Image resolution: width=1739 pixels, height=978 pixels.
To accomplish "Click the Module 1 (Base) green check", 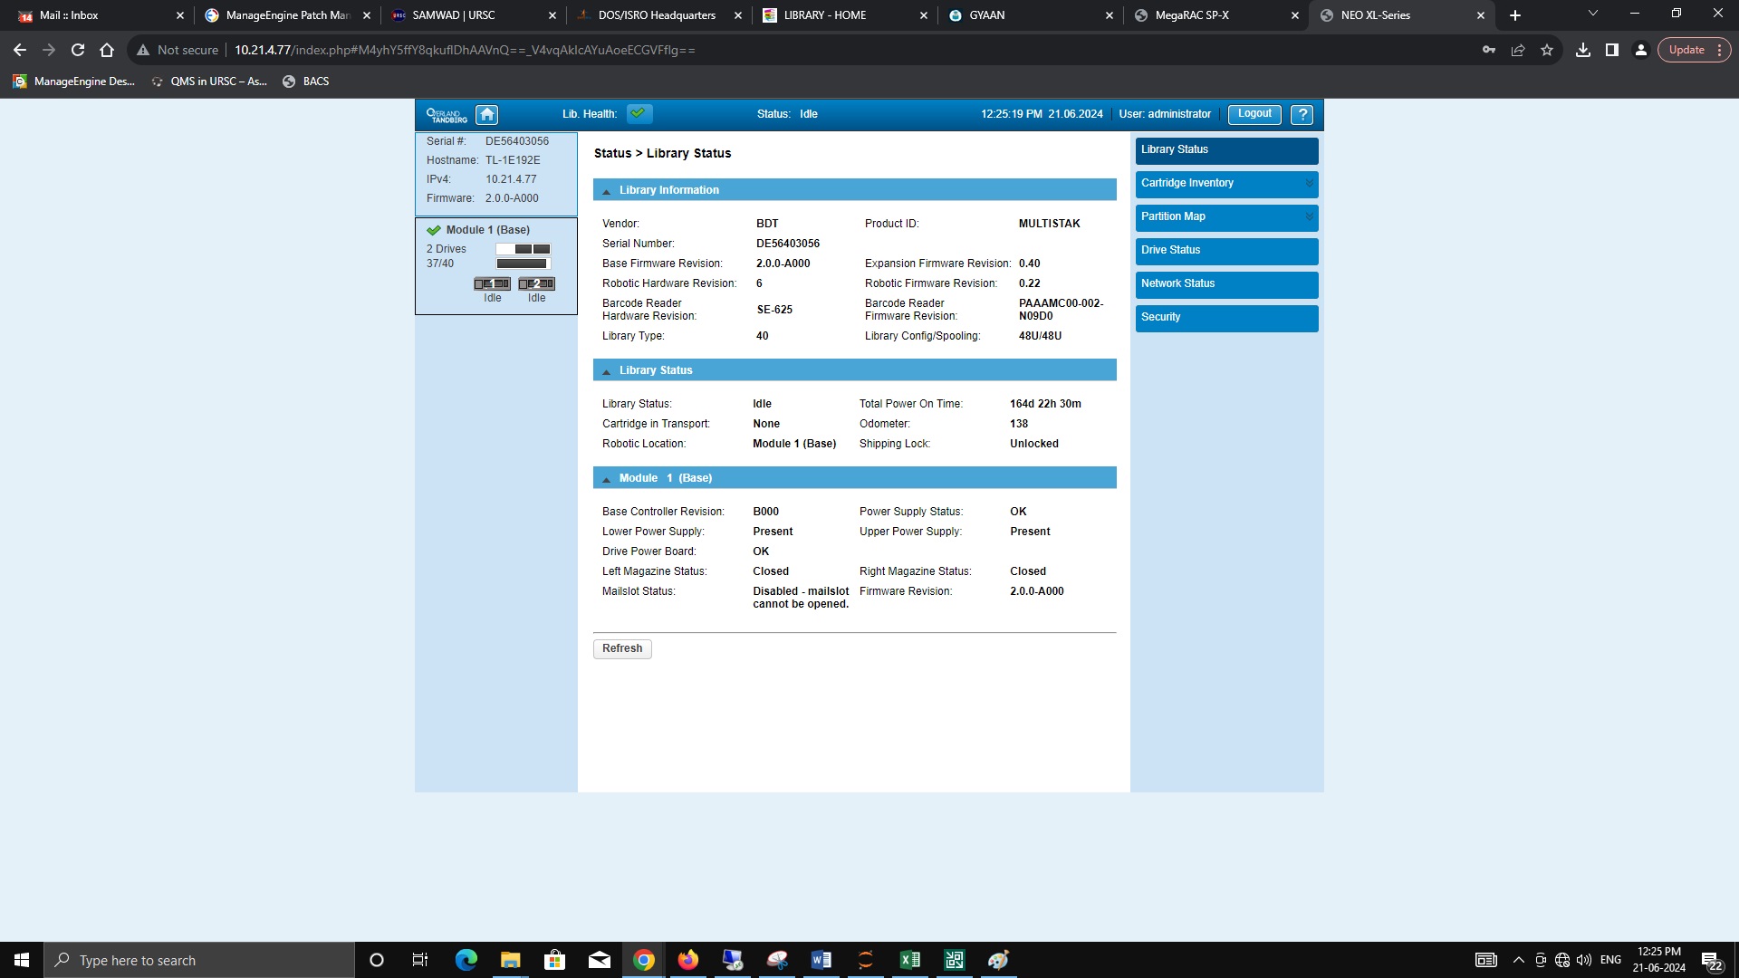I will [434, 230].
